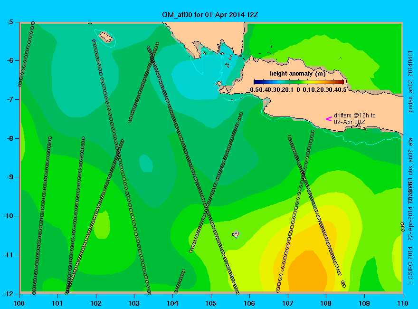This screenshot has height=309, width=418.
Task: Click longitude tick label 107
Action: [x=288, y=303]
